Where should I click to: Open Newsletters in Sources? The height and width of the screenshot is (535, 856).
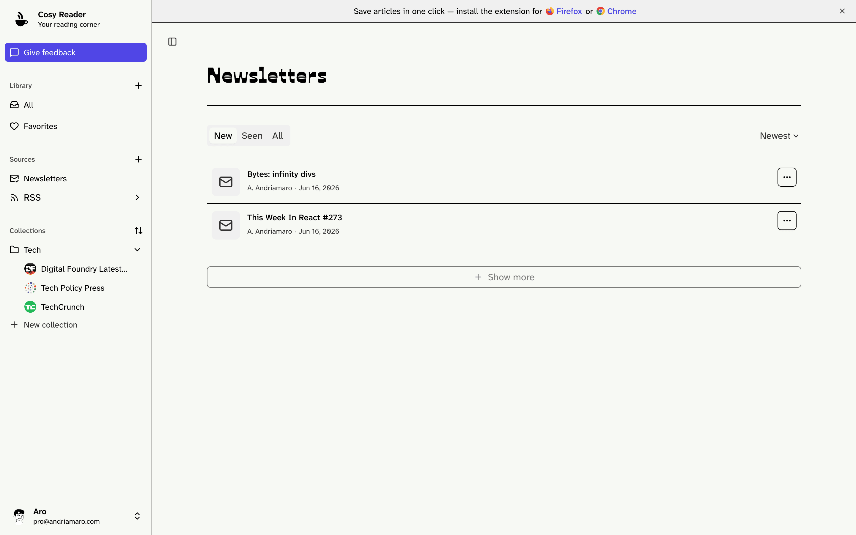[x=76, y=179]
